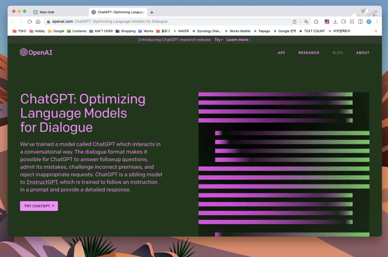Open the Google bookmark folder
This screenshot has width=388, height=257.
[56, 31]
